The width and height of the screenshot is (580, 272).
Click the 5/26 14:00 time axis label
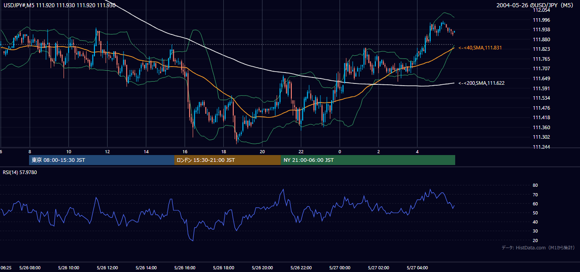146,268
